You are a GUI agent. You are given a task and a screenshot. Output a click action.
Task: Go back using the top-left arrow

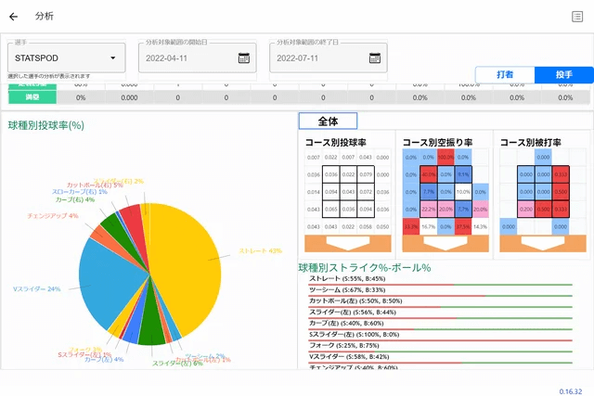click(x=13, y=16)
